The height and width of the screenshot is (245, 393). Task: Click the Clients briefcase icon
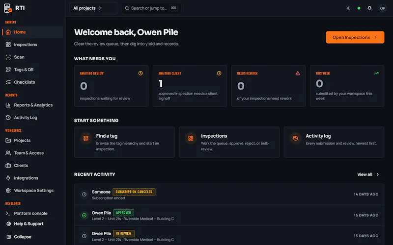point(8,166)
